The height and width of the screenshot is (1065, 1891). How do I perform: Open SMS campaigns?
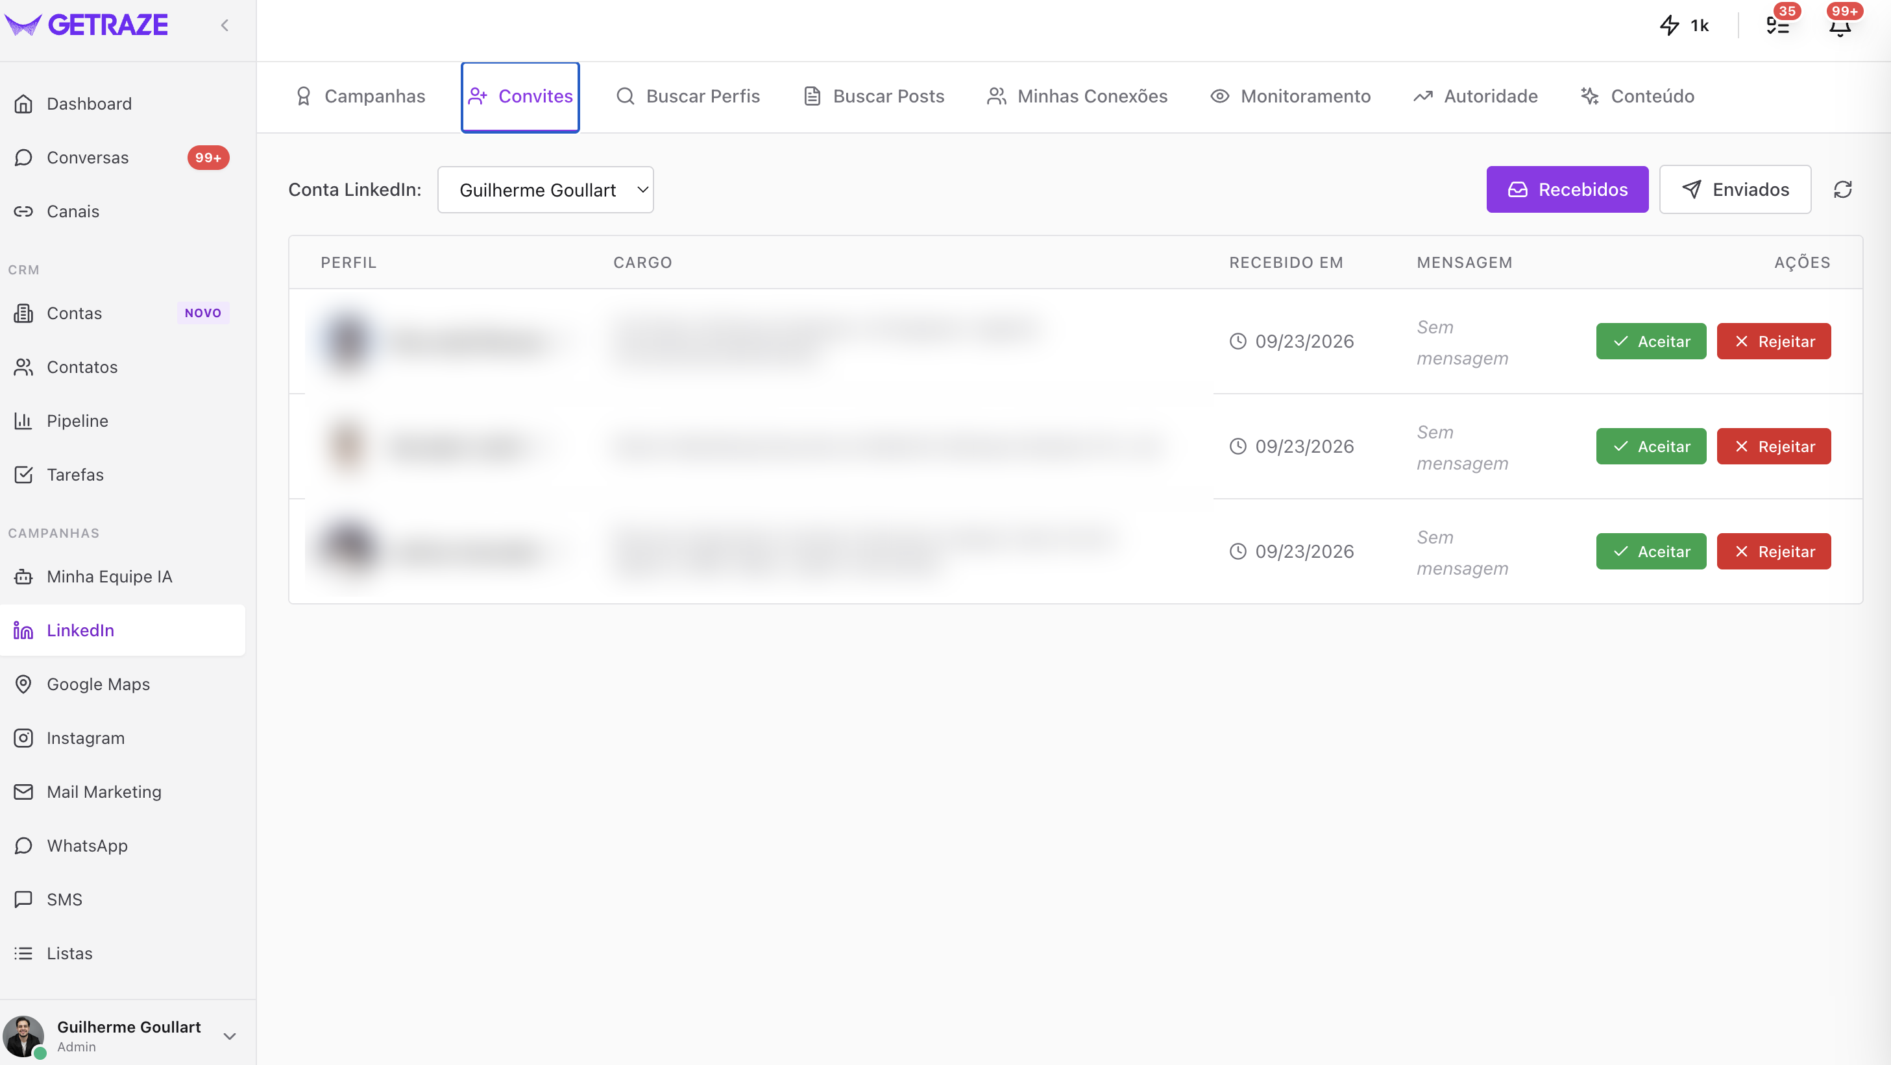[x=123, y=899]
